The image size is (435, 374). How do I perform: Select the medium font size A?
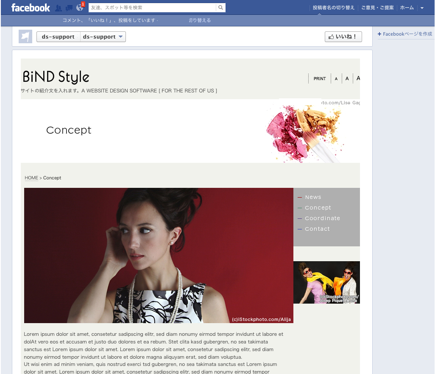(x=347, y=78)
